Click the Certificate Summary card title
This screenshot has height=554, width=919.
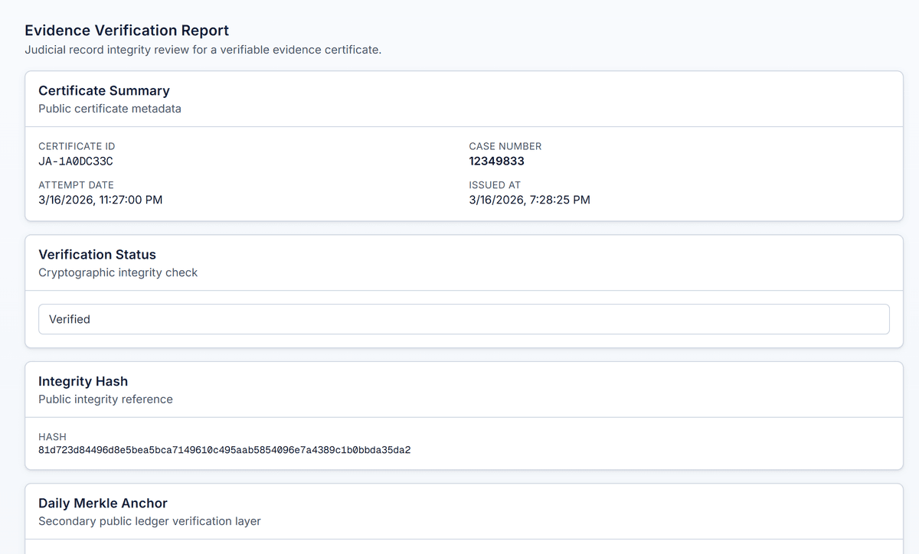click(x=104, y=90)
